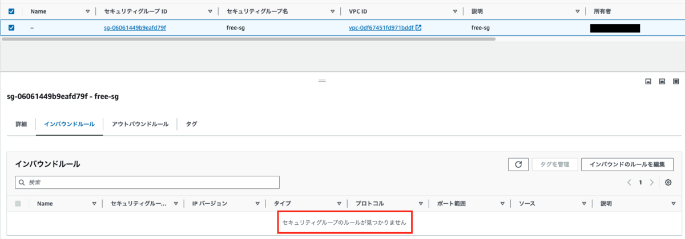The image size is (685, 239).
Task: Click the horizontal scrollbar of the top table
Action: [x=249, y=39]
